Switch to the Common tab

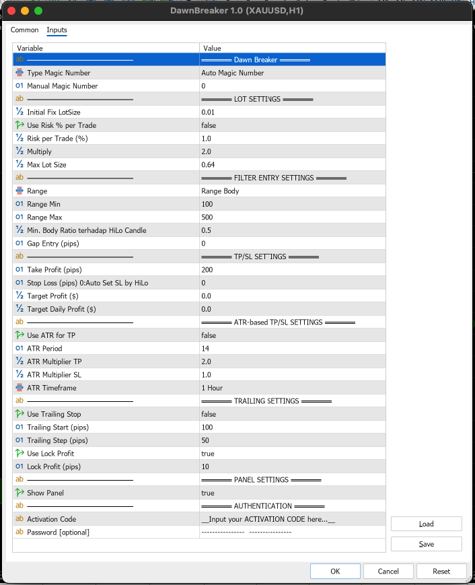(24, 30)
